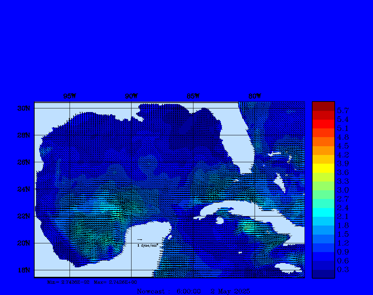Click the 1 dyne/cm² reference vector arrow

[140, 239]
